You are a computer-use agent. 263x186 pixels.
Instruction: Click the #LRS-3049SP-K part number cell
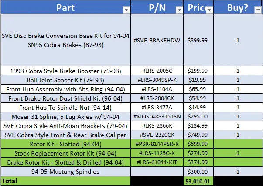point(157,80)
